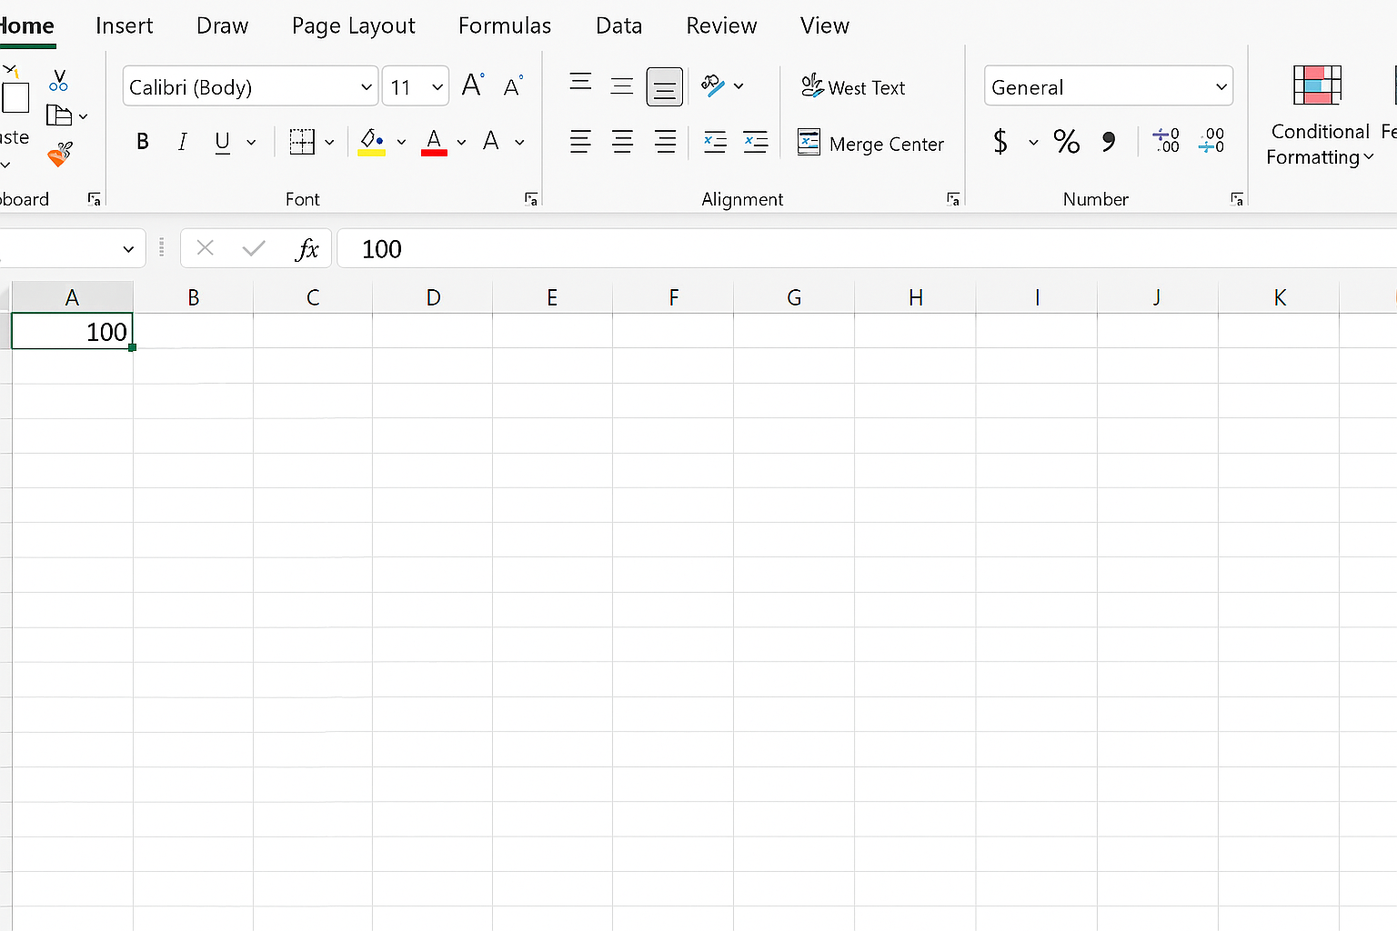
Task: Open Conditional Formatting icon
Action: click(x=1317, y=85)
